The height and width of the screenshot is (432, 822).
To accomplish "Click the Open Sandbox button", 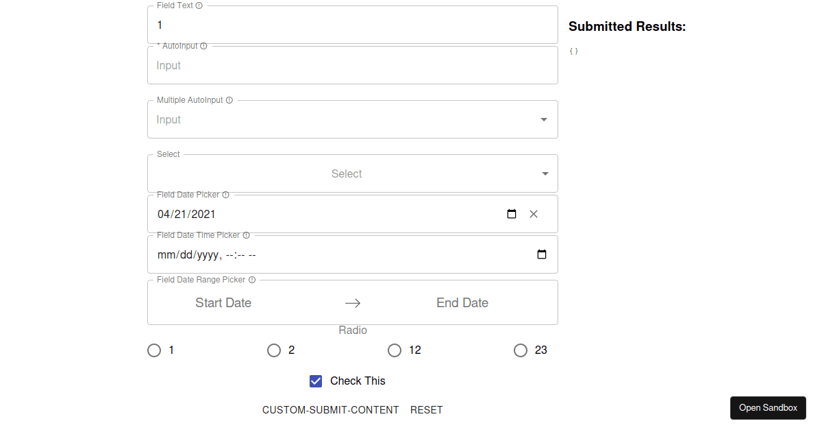I will pyautogui.click(x=768, y=407).
